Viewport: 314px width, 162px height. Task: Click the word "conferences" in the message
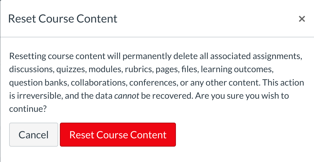click(152, 82)
